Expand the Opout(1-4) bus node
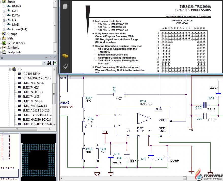Image resolution: width=223 pixels, height=181 pixels. tap(4, 29)
